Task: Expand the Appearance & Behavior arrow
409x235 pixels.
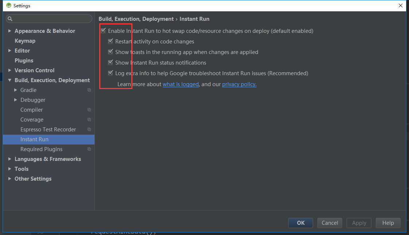Action: [9, 31]
